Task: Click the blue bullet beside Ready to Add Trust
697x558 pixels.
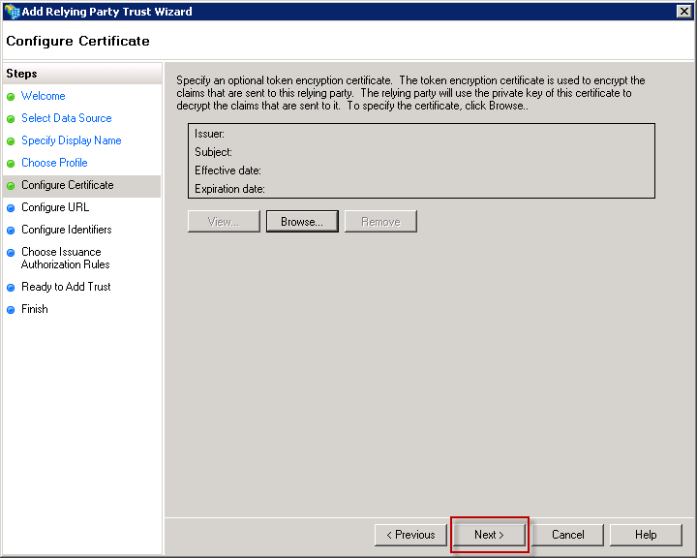Action: [x=11, y=288]
